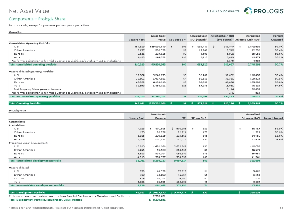Image resolution: width=290 pixels, height=217 pixels.
Task: Click the 'Percent Occupied' column header
Action: [277, 38]
